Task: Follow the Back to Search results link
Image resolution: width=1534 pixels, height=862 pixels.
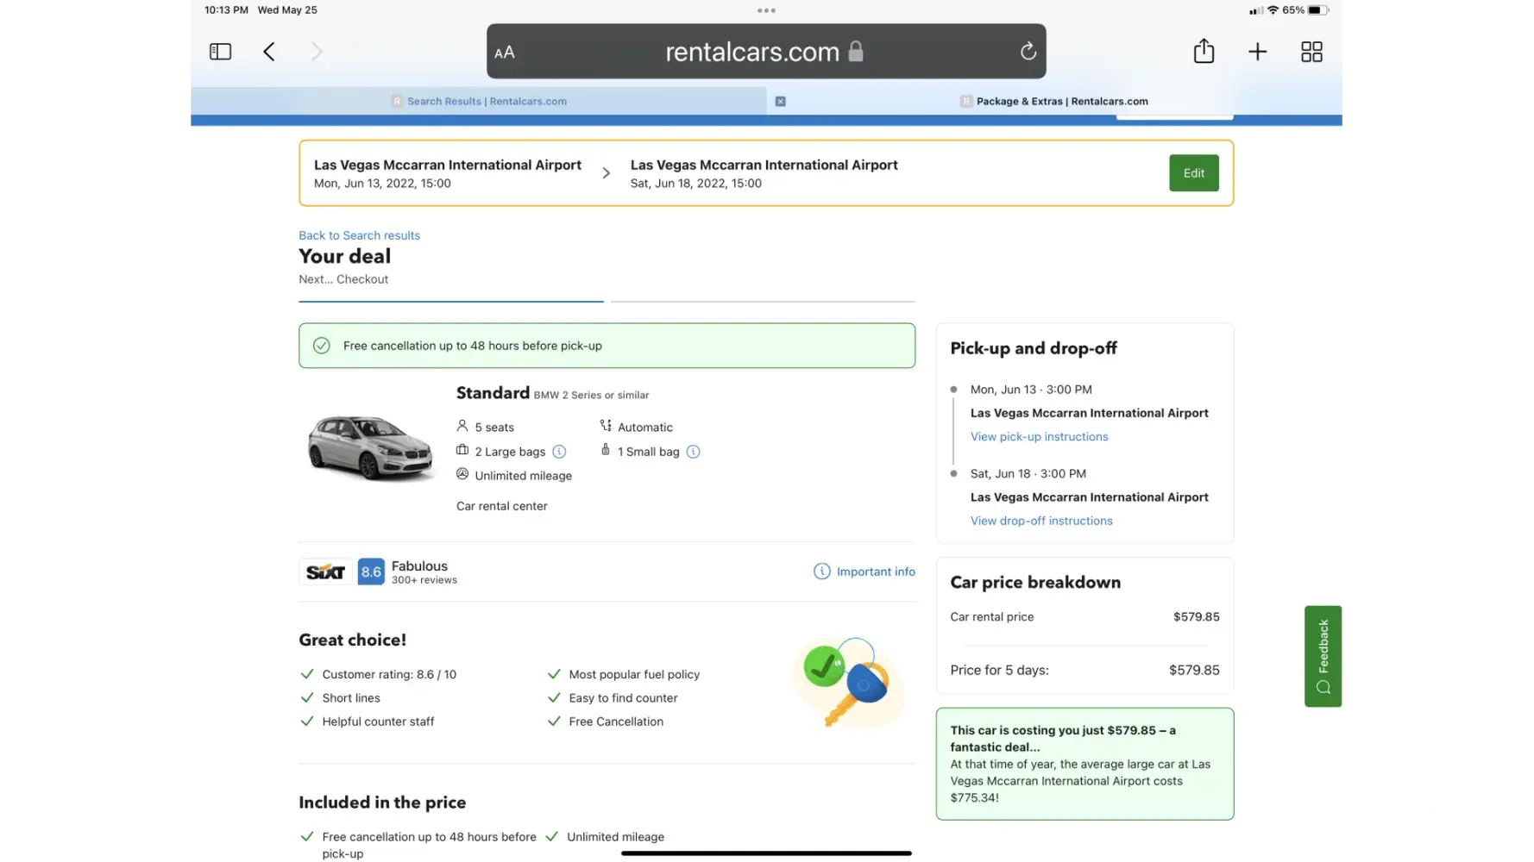Action: click(359, 235)
